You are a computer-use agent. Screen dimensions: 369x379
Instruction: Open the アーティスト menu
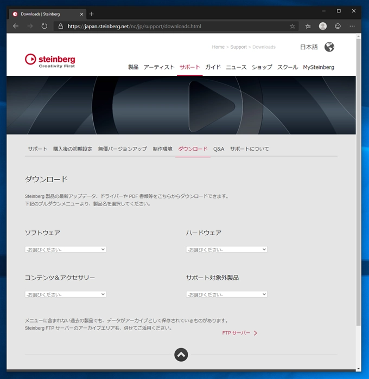159,67
